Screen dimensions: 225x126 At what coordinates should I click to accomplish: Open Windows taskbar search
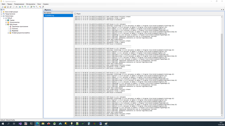pos(8,124)
